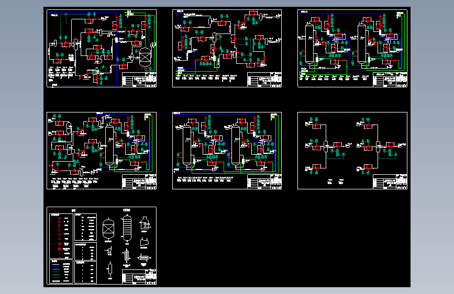Viewport: 454px width, 294px height.
Task: Open the sparse sheet with two small vessels
Action: coord(352,151)
